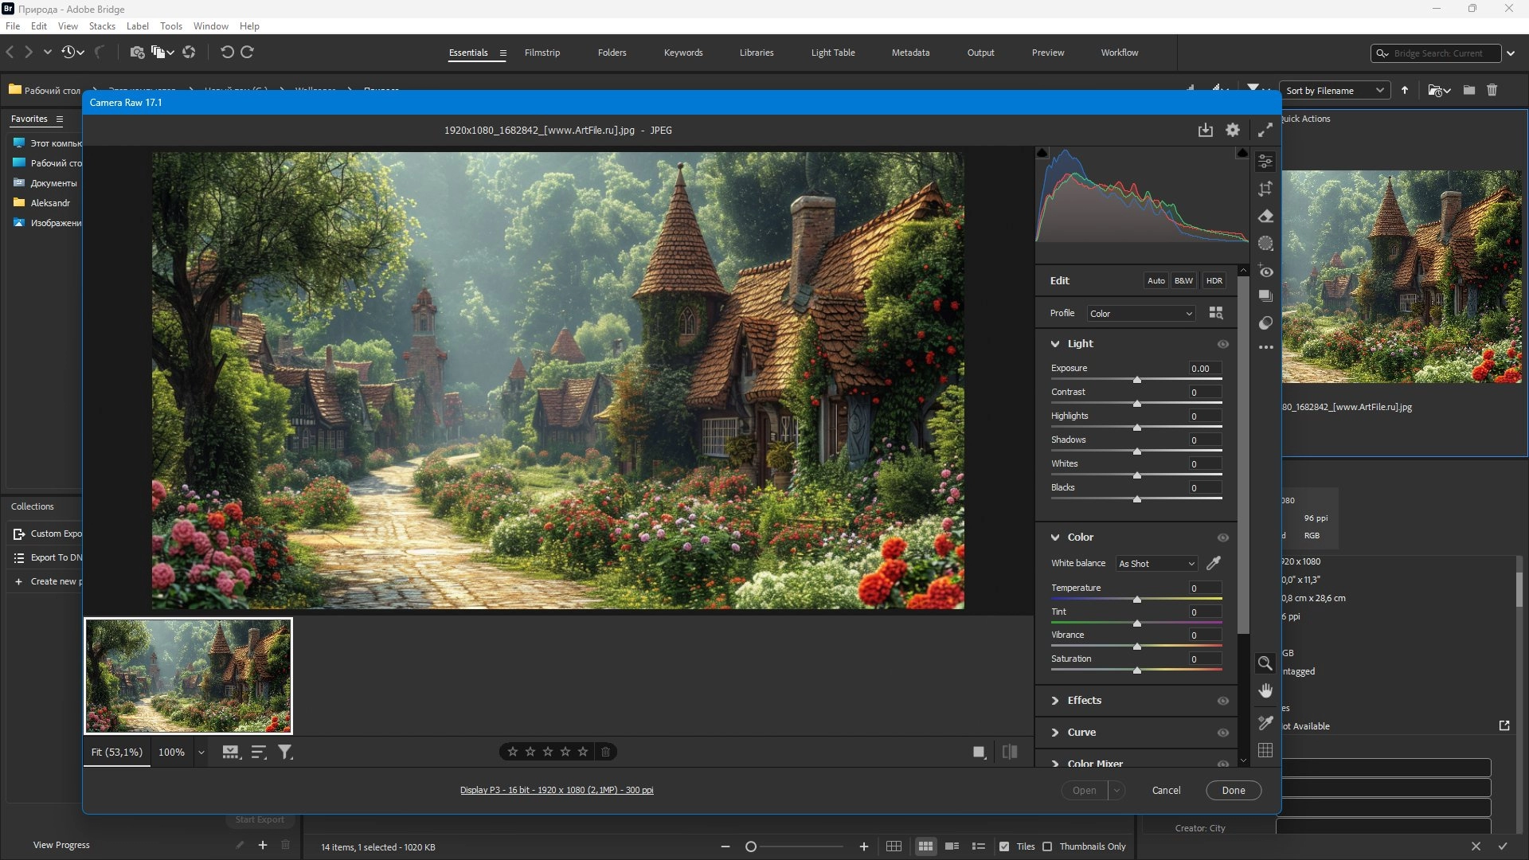The height and width of the screenshot is (860, 1529).
Task: Browse profiles with the grid icon
Action: point(1216,313)
